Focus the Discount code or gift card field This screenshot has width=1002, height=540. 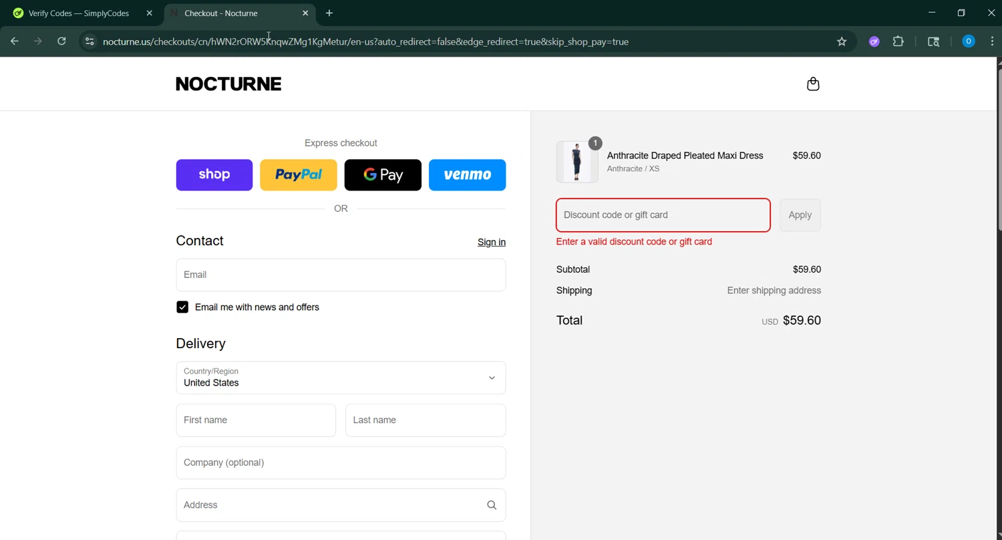click(x=663, y=215)
